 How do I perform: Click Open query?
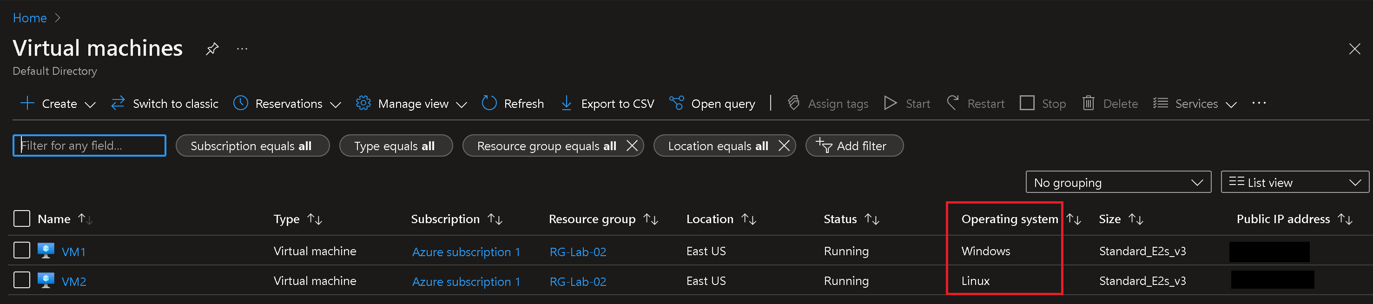[x=712, y=104]
